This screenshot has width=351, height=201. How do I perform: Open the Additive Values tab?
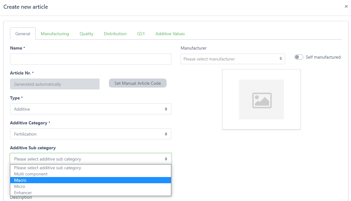[x=170, y=34]
